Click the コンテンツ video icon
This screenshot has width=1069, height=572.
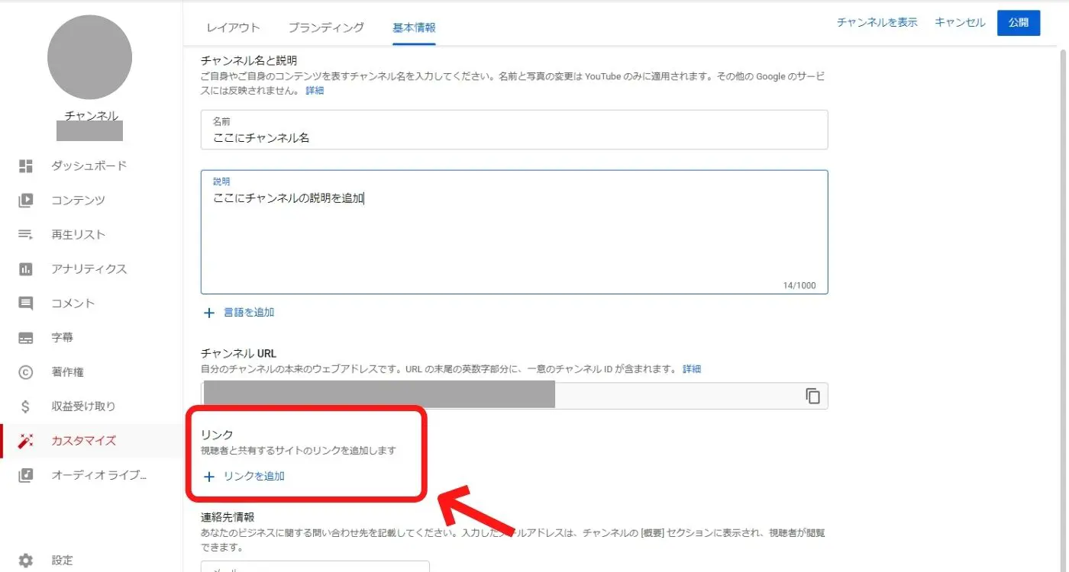[26, 200]
